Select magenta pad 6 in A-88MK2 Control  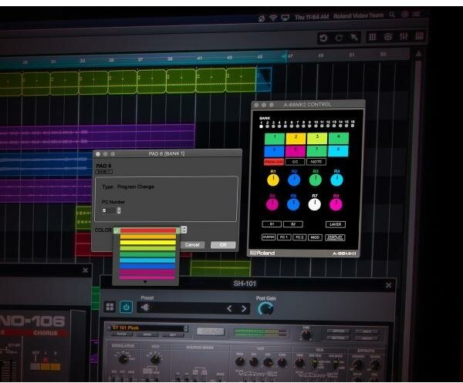point(296,151)
